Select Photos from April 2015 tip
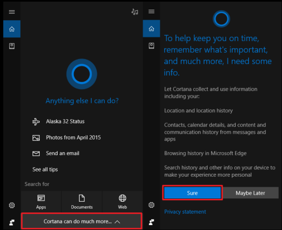282x230 pixels. click(x=74, y=138)
